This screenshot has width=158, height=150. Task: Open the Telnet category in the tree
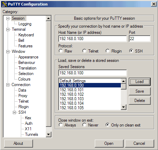click(x=24, y=101)
